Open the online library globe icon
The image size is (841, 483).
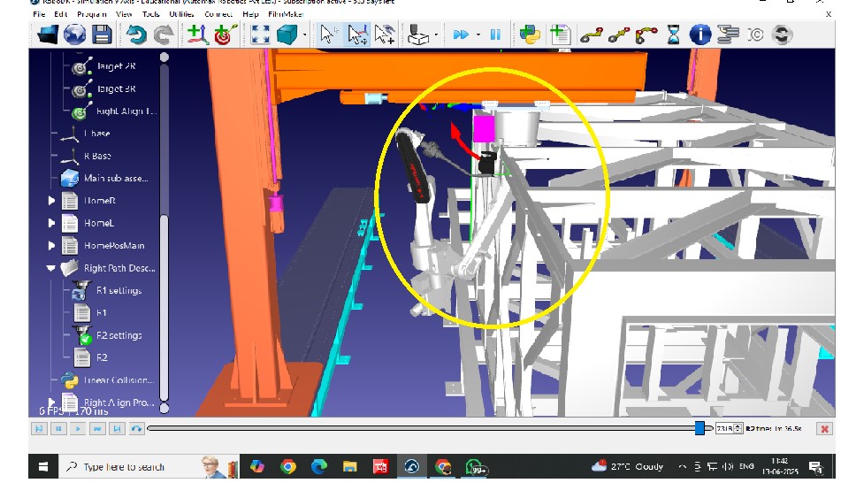click(x=75, y=35)
